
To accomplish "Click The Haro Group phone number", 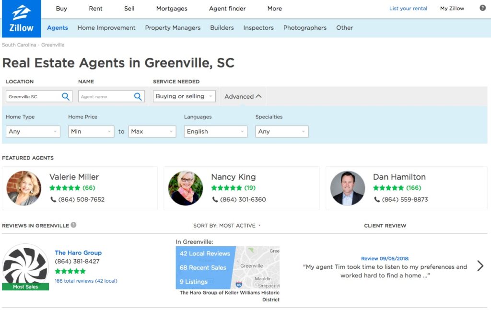I will pos(77,261).
